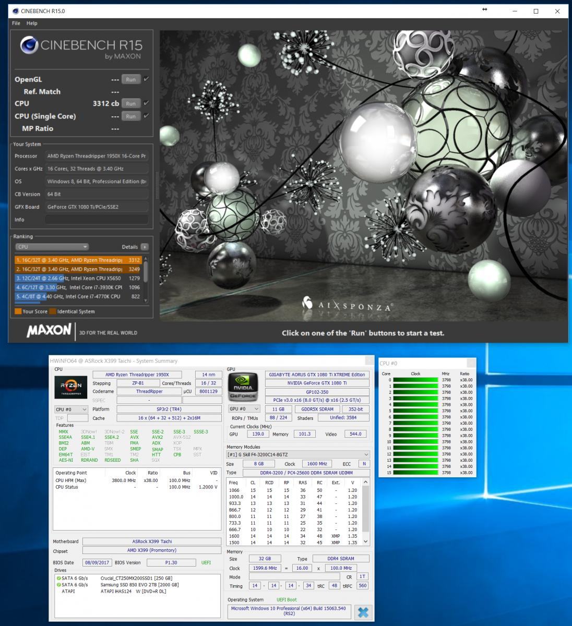Click the AMD X399 (Promontory) chipset field

click(152, 550)
